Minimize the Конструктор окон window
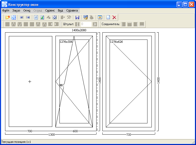Screen dimensions: 196x145 coord(179,5)
